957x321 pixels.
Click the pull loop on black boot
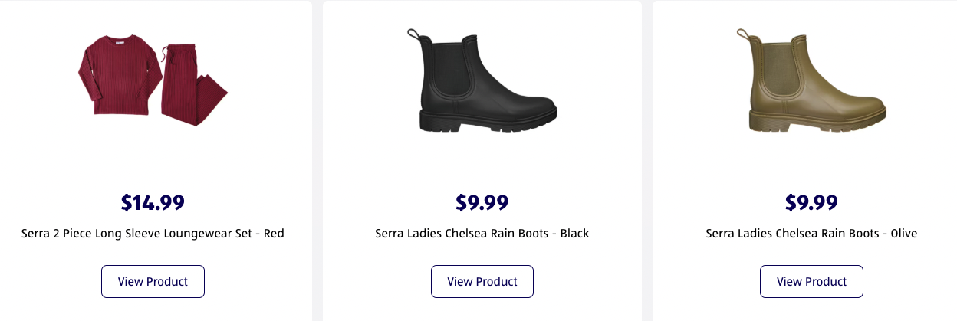tap(413, 34)
